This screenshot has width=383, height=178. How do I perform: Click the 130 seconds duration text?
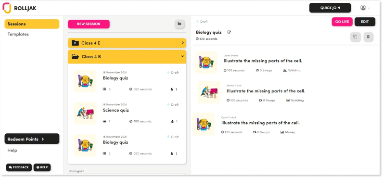[233, 132]
